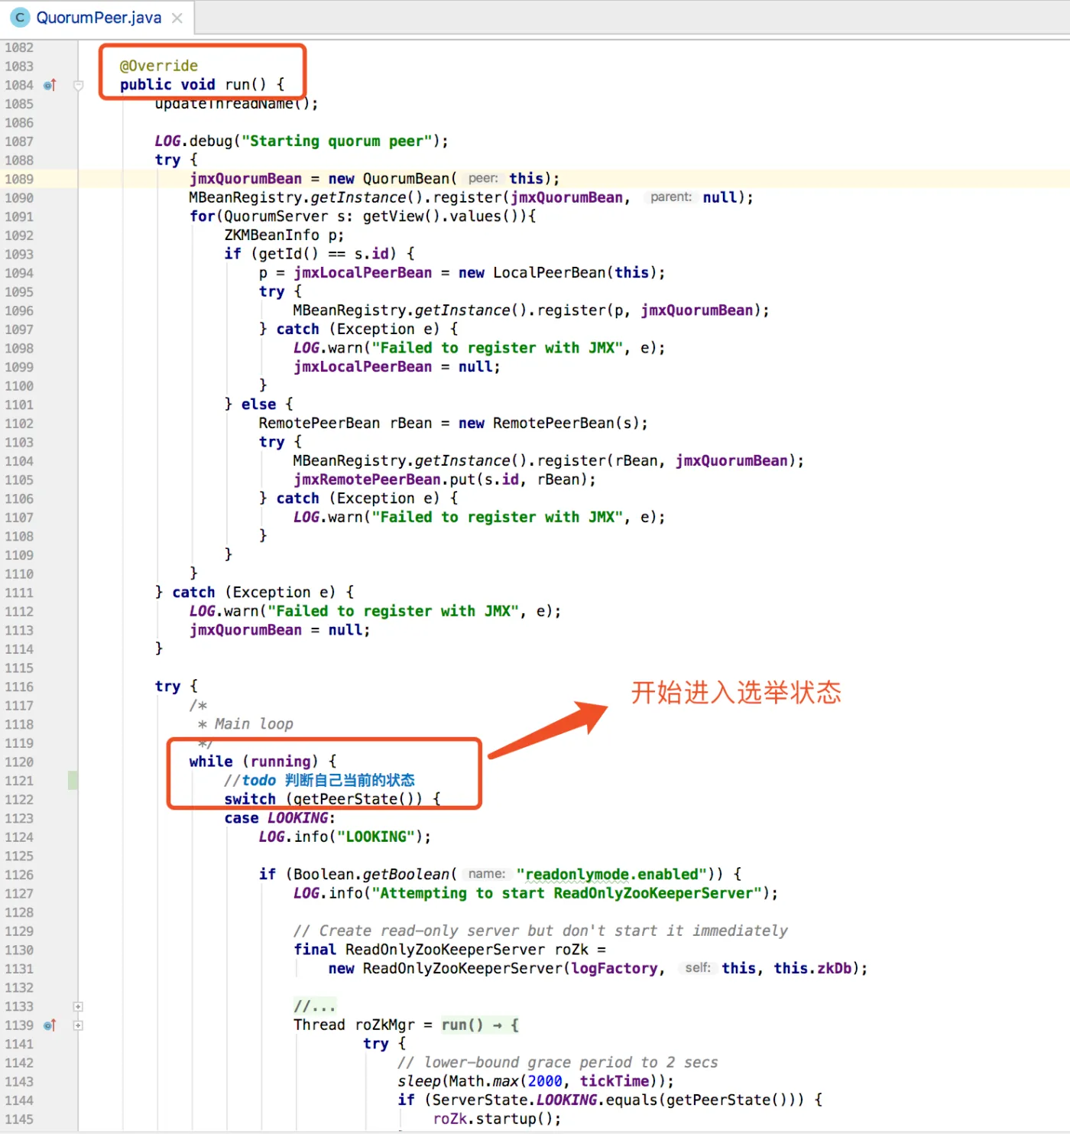Click "final ReadOnlyZooKeeperServer roZk" on line 1130
This screenshot has width=1070, height=1134.
pyautogui.click(x=441, y=950)
